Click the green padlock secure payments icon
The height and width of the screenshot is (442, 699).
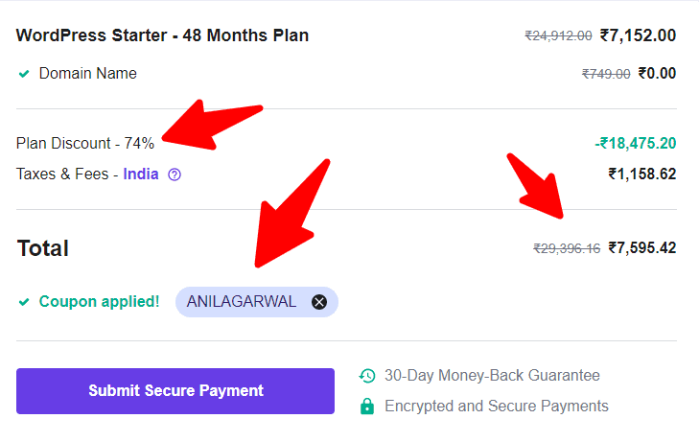click(367, 406)
